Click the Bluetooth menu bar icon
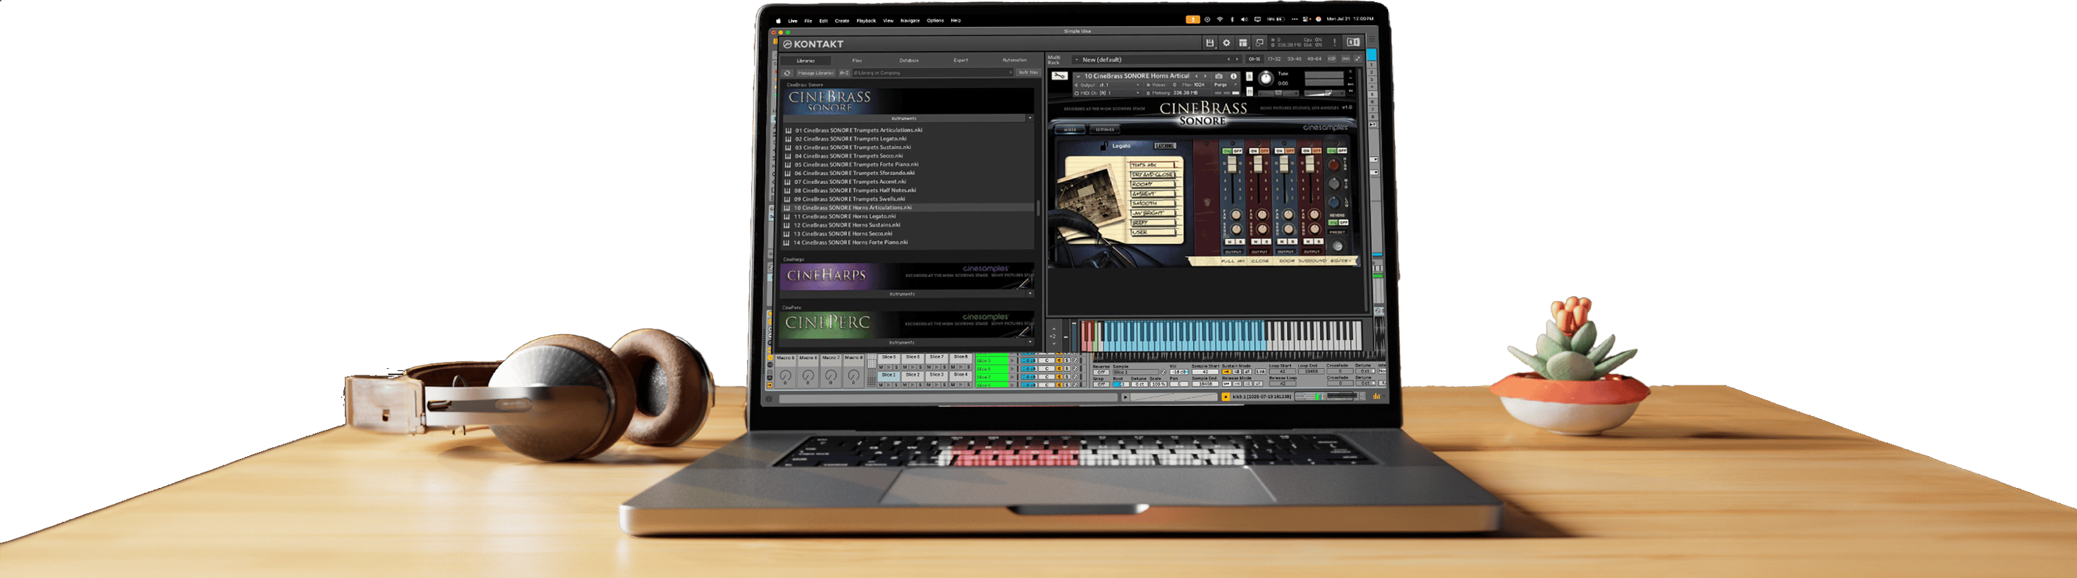This screenshot has height=578, width=2077. [x=1233, y=19]
